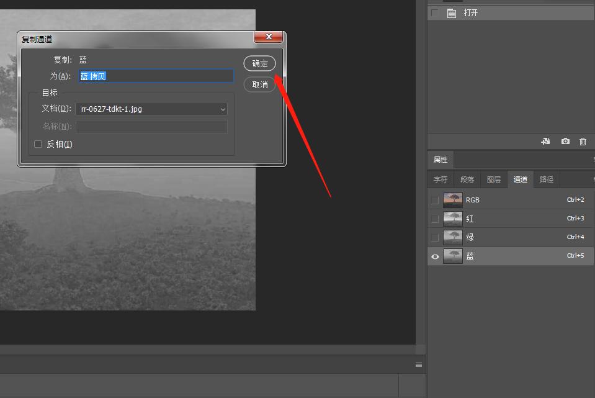595x398 pixels.
Task: Close the 复制通道 dialog
Action: coord(269,37)
